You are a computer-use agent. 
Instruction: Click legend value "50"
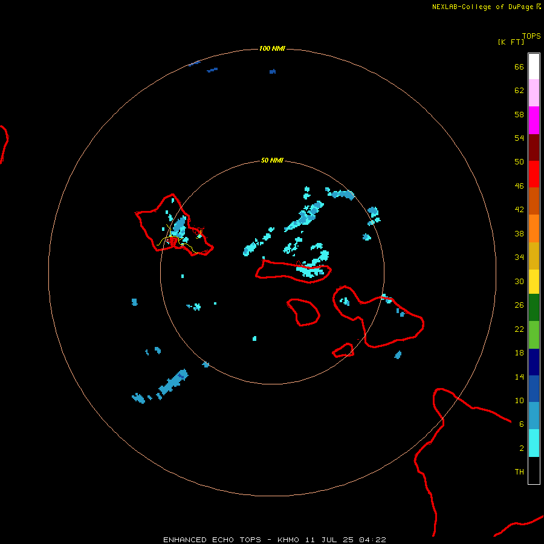click(519, 162)
